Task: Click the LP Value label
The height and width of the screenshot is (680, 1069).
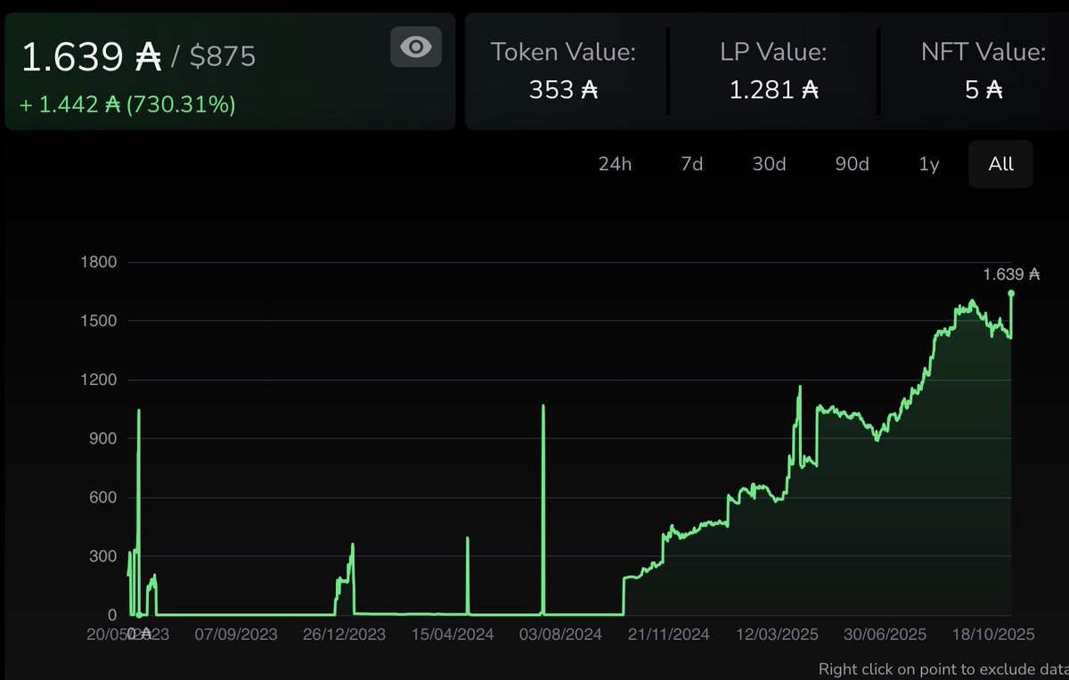Action: tap(773, 52)
